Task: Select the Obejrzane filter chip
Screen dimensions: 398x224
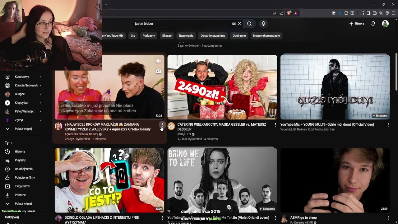Action: (x=239, y=36)
